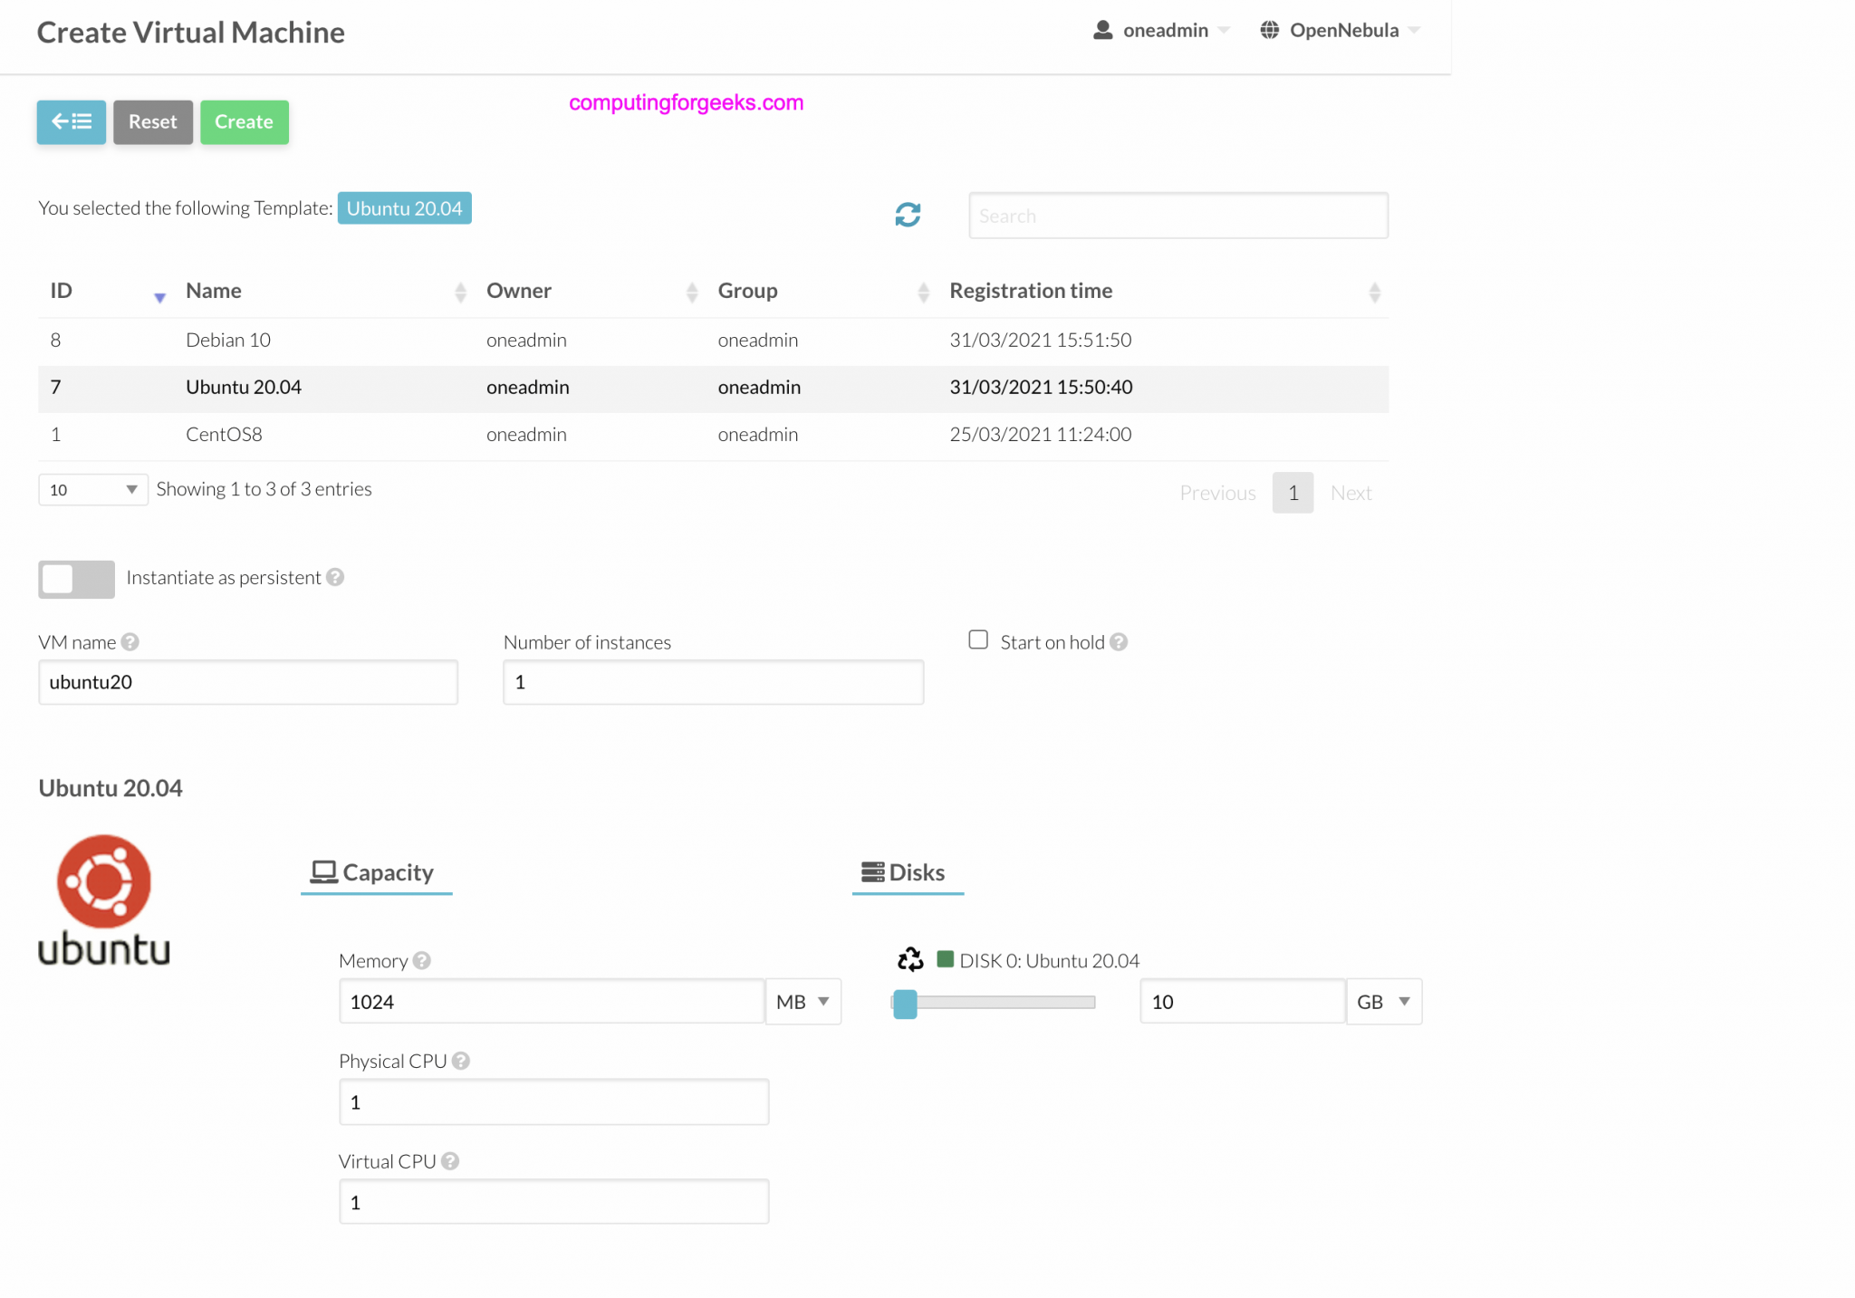The image size is (1855, 1298).
Task: Click the refresh templates icon
Action: pyautogui.click(x=908, y=215)
